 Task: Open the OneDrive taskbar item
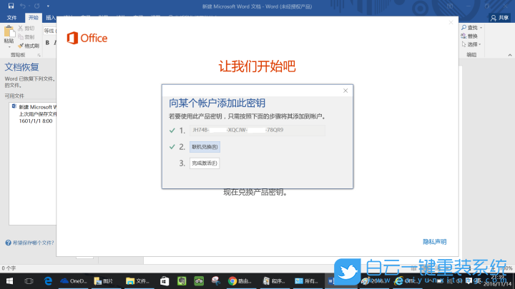(74, 281)
